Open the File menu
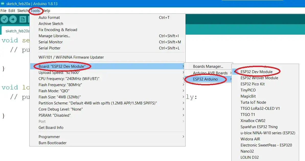This screenshot has height=161, width=305. (3, 11)
